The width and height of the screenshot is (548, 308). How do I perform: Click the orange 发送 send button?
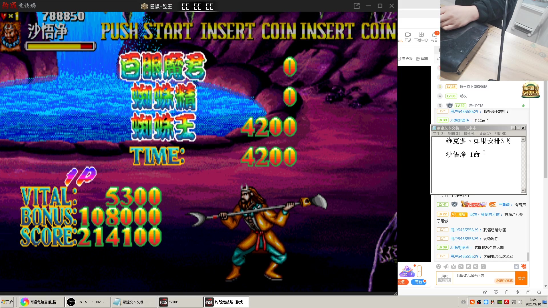pyautogui.click(x=521, y=278)
